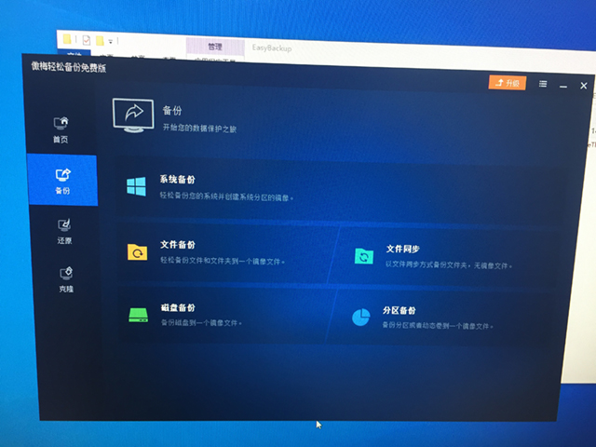This screenshot has height=447, width=596.
Task: Click the orange 升级 upgrade button
Action: coord(508,83)
